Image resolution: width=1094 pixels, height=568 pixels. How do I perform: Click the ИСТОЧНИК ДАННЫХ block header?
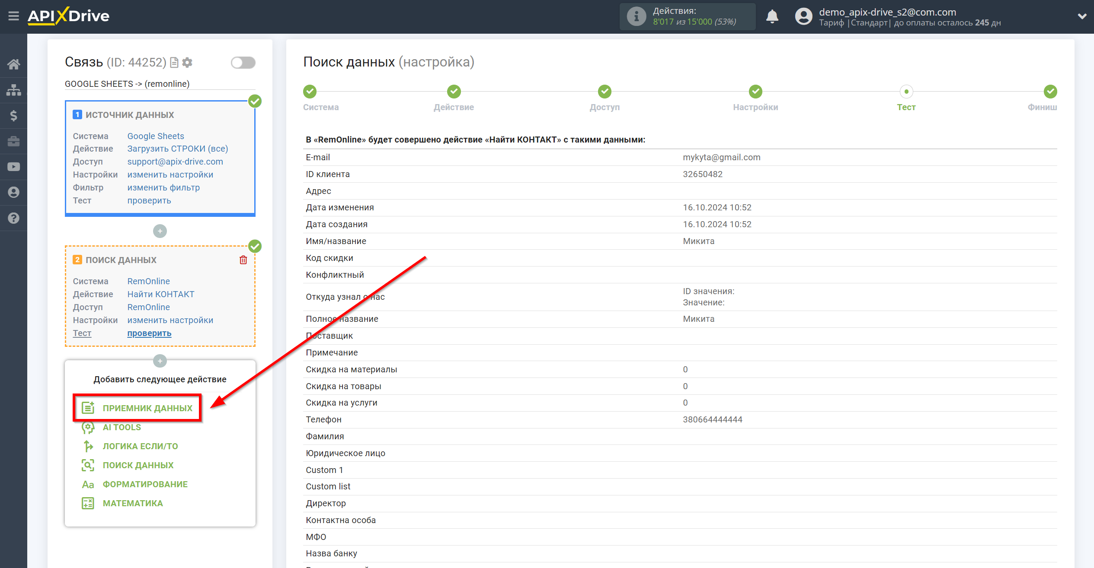point(130,115)
